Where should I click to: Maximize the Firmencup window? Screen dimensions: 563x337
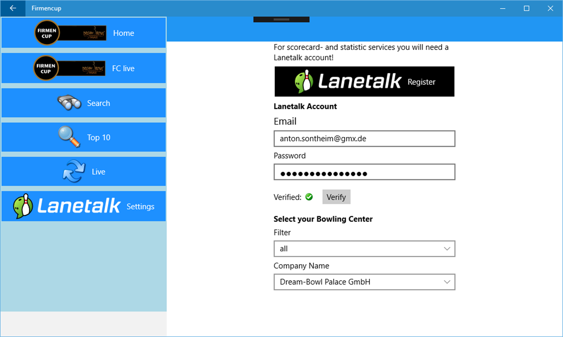526,8
